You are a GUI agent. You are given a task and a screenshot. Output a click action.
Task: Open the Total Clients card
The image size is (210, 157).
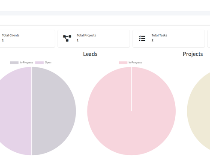pos(27,39)
